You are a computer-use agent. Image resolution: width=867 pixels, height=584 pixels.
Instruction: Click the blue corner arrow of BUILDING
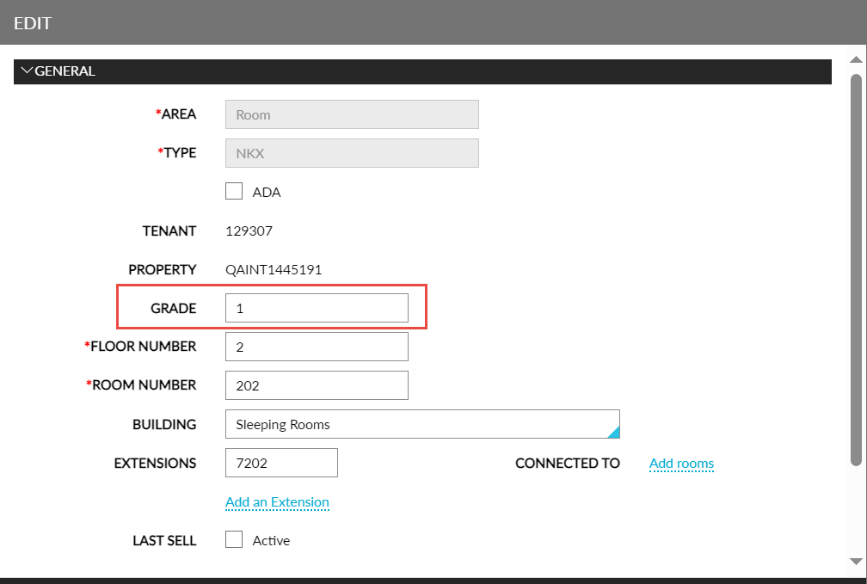point(614,433)
